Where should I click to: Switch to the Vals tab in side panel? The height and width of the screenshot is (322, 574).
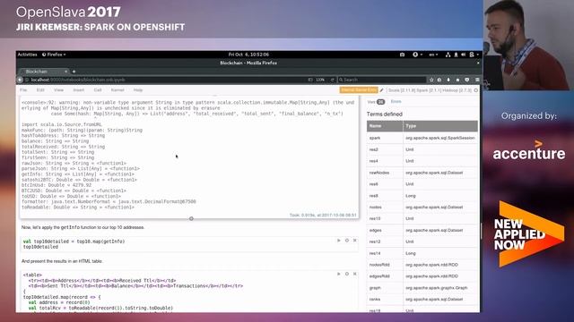tap(376, 102)
